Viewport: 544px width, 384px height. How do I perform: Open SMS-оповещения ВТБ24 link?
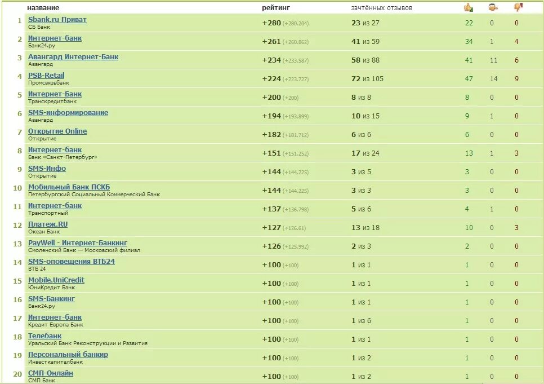click(x=72, y=261)
